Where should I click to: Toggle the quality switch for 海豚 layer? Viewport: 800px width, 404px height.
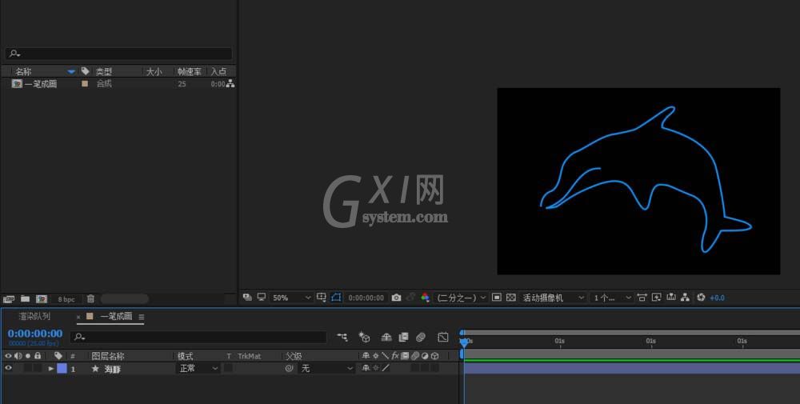(386, 368)
